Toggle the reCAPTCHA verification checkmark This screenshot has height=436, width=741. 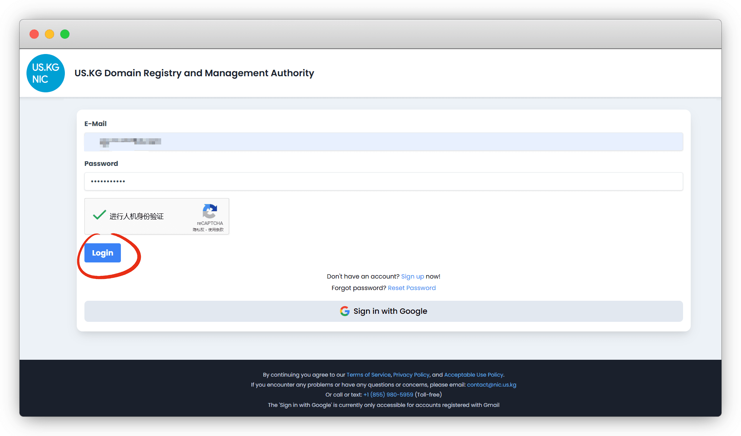[x=99, y=215]
